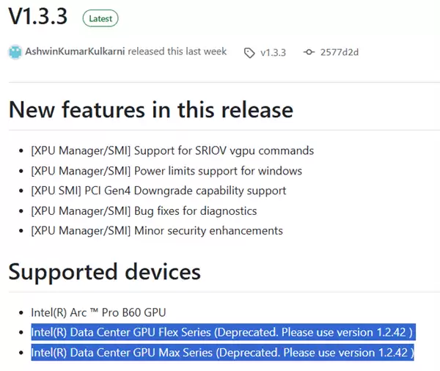Viewport: 440px width, 371px height.
Task: Click the commit icon beside 2577d2d
Action: tap(309, 53)
